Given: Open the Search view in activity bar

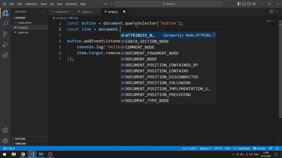Looking at the screenshot, I should 5,23.
